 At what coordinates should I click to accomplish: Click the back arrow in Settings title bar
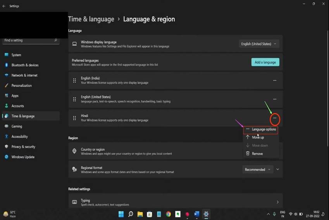(4, 6)
